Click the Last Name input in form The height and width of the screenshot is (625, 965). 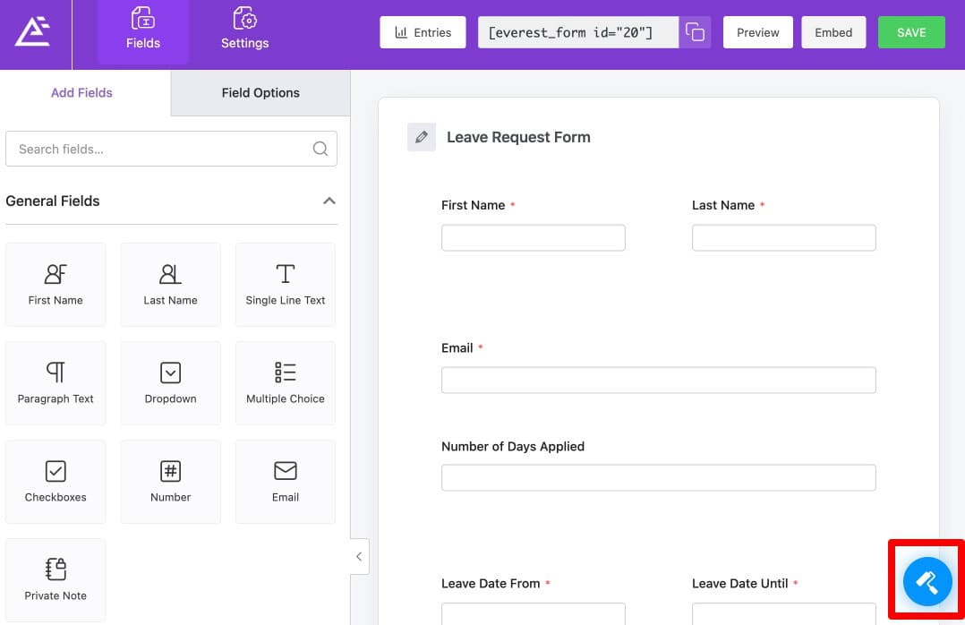(783, 237)
